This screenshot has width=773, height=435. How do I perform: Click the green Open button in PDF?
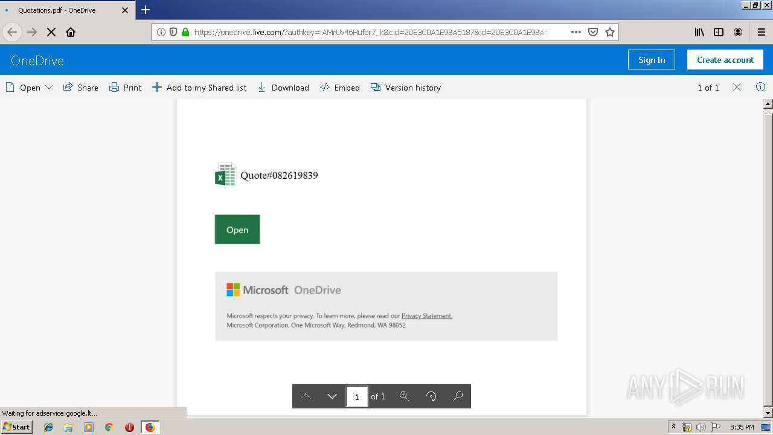point(237,230)
